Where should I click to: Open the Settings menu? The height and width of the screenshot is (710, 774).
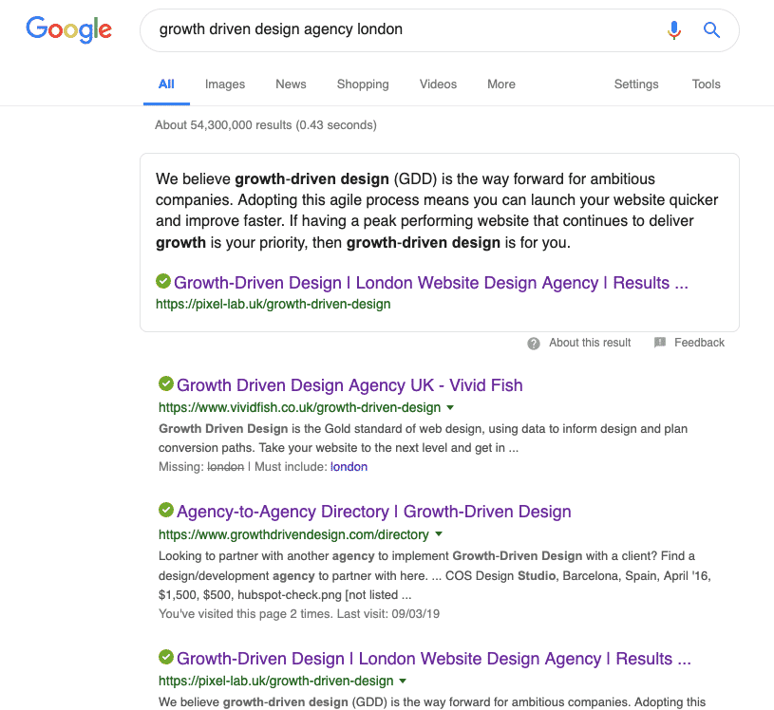point(635,84)
